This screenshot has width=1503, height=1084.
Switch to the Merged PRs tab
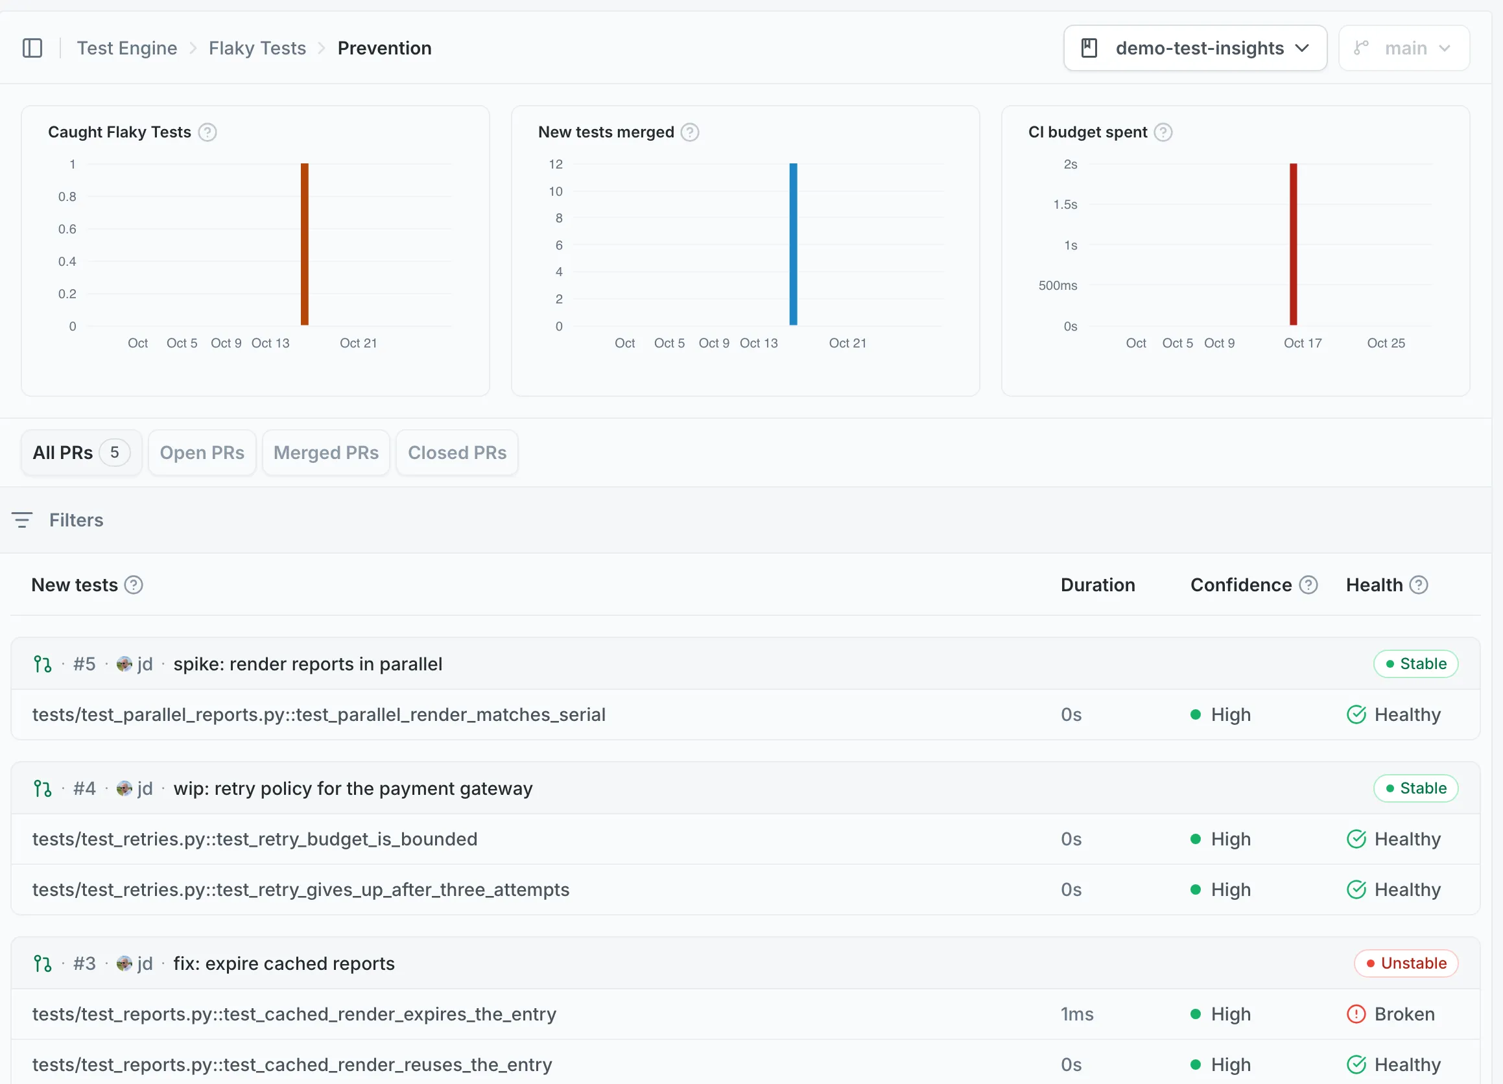point(326,453)
